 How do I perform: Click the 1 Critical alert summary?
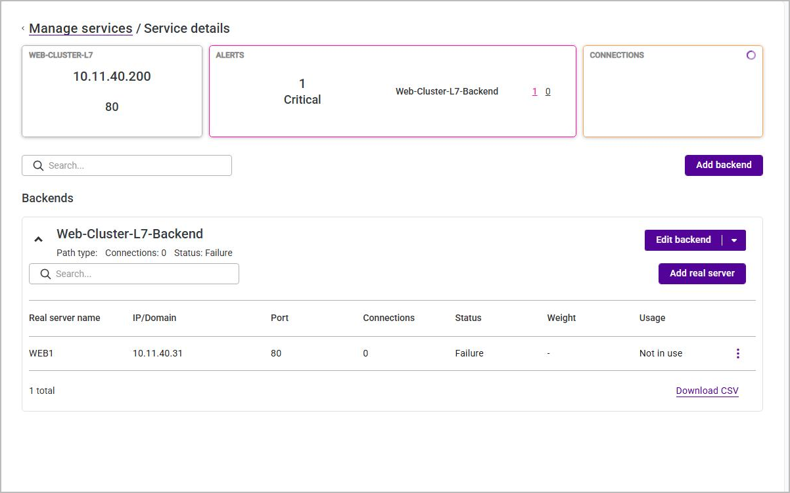point(302,92)
